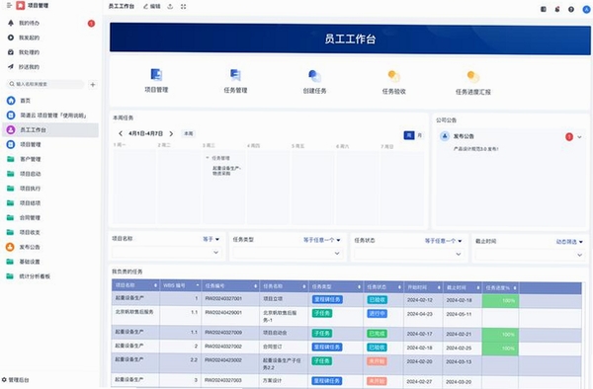Click the sidebar name search field
The width and height of the screenshot is (593, 389).
pyautogui.click(x=45, y=84)
